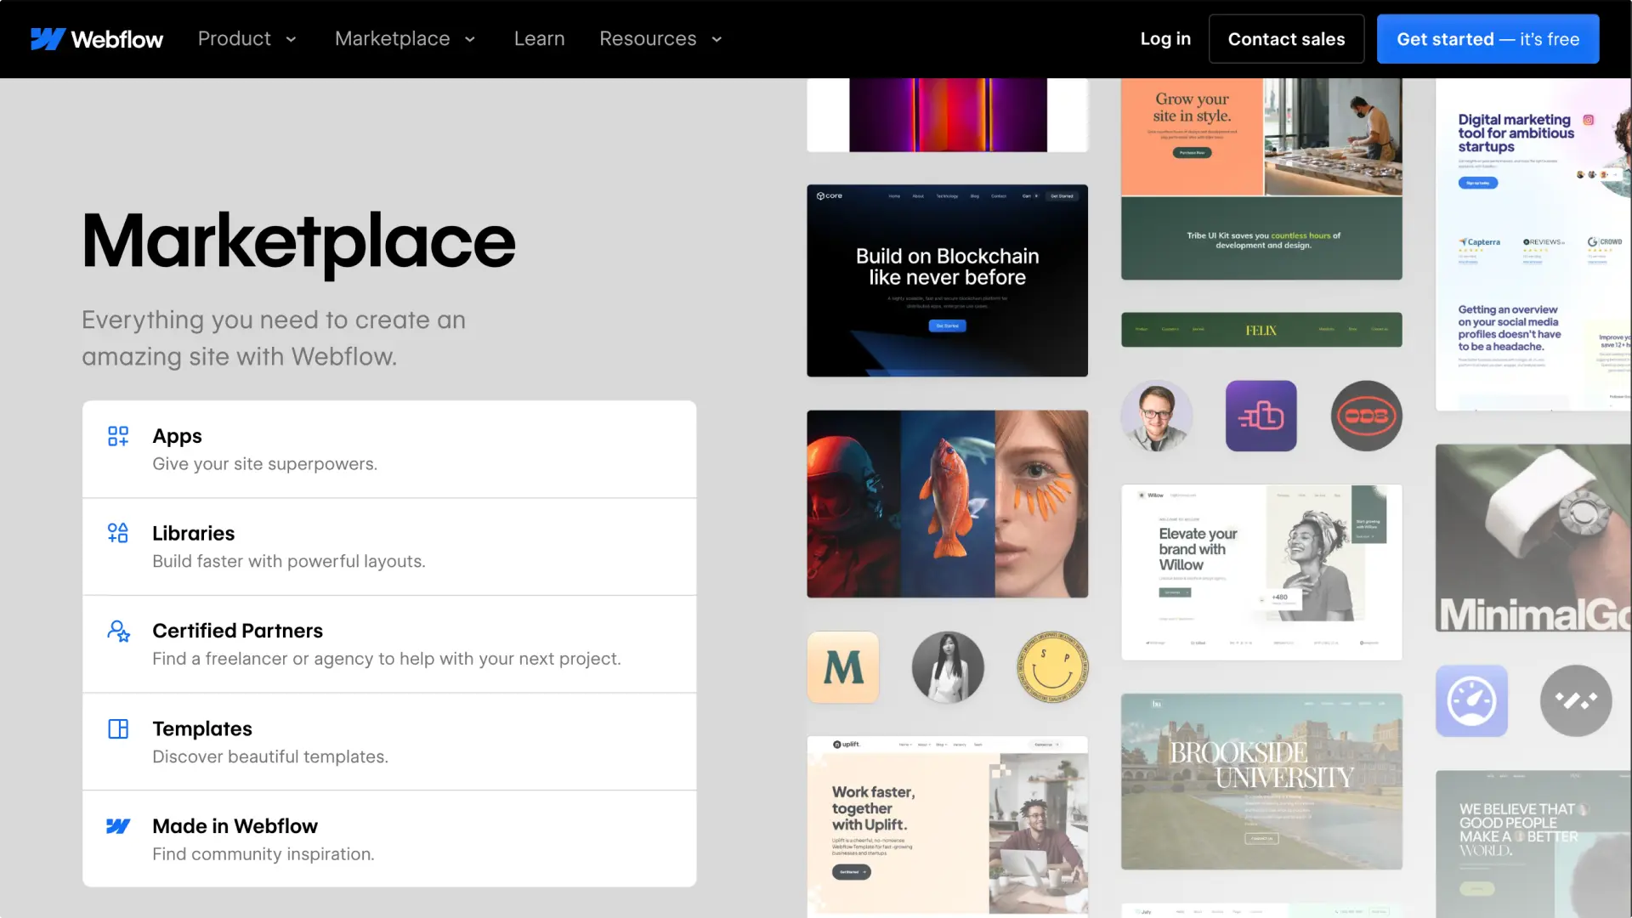The height and width of the screenshot is (918, 1632).
Task: Click the Libraries shapes icon
Action: point(118,533)
